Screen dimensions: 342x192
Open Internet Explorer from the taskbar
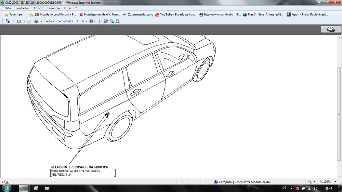(x=24, y=188)
